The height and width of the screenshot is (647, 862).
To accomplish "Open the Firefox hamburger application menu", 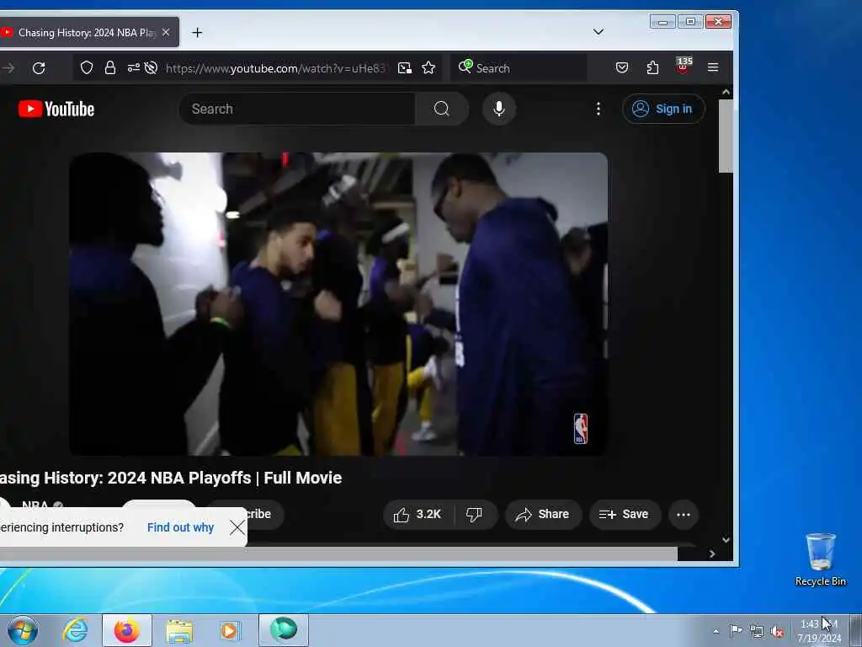I will (713, 67).
